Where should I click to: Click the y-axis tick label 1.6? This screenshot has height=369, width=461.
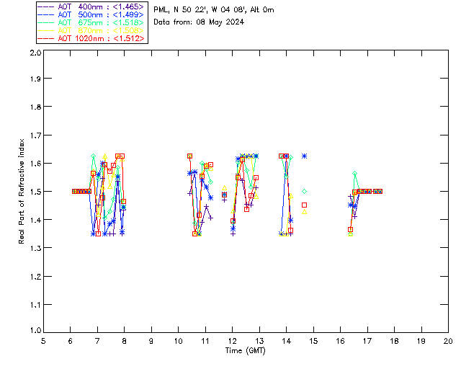35,164
